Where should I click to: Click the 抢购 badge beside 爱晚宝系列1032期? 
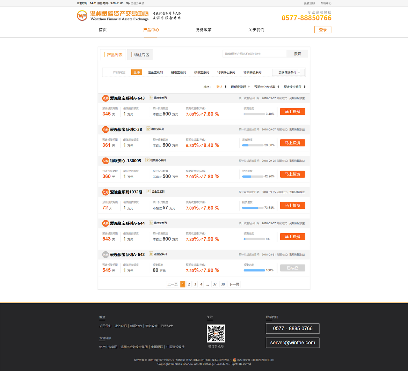pos(106,192)
